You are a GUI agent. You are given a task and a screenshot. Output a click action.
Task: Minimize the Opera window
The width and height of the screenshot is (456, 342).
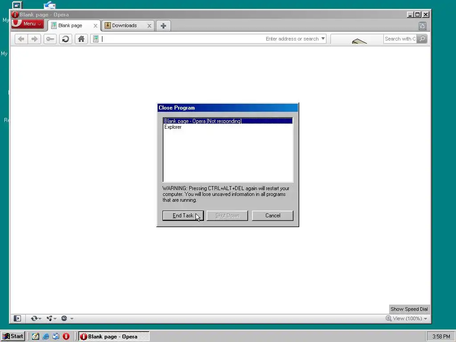point(410,15)
